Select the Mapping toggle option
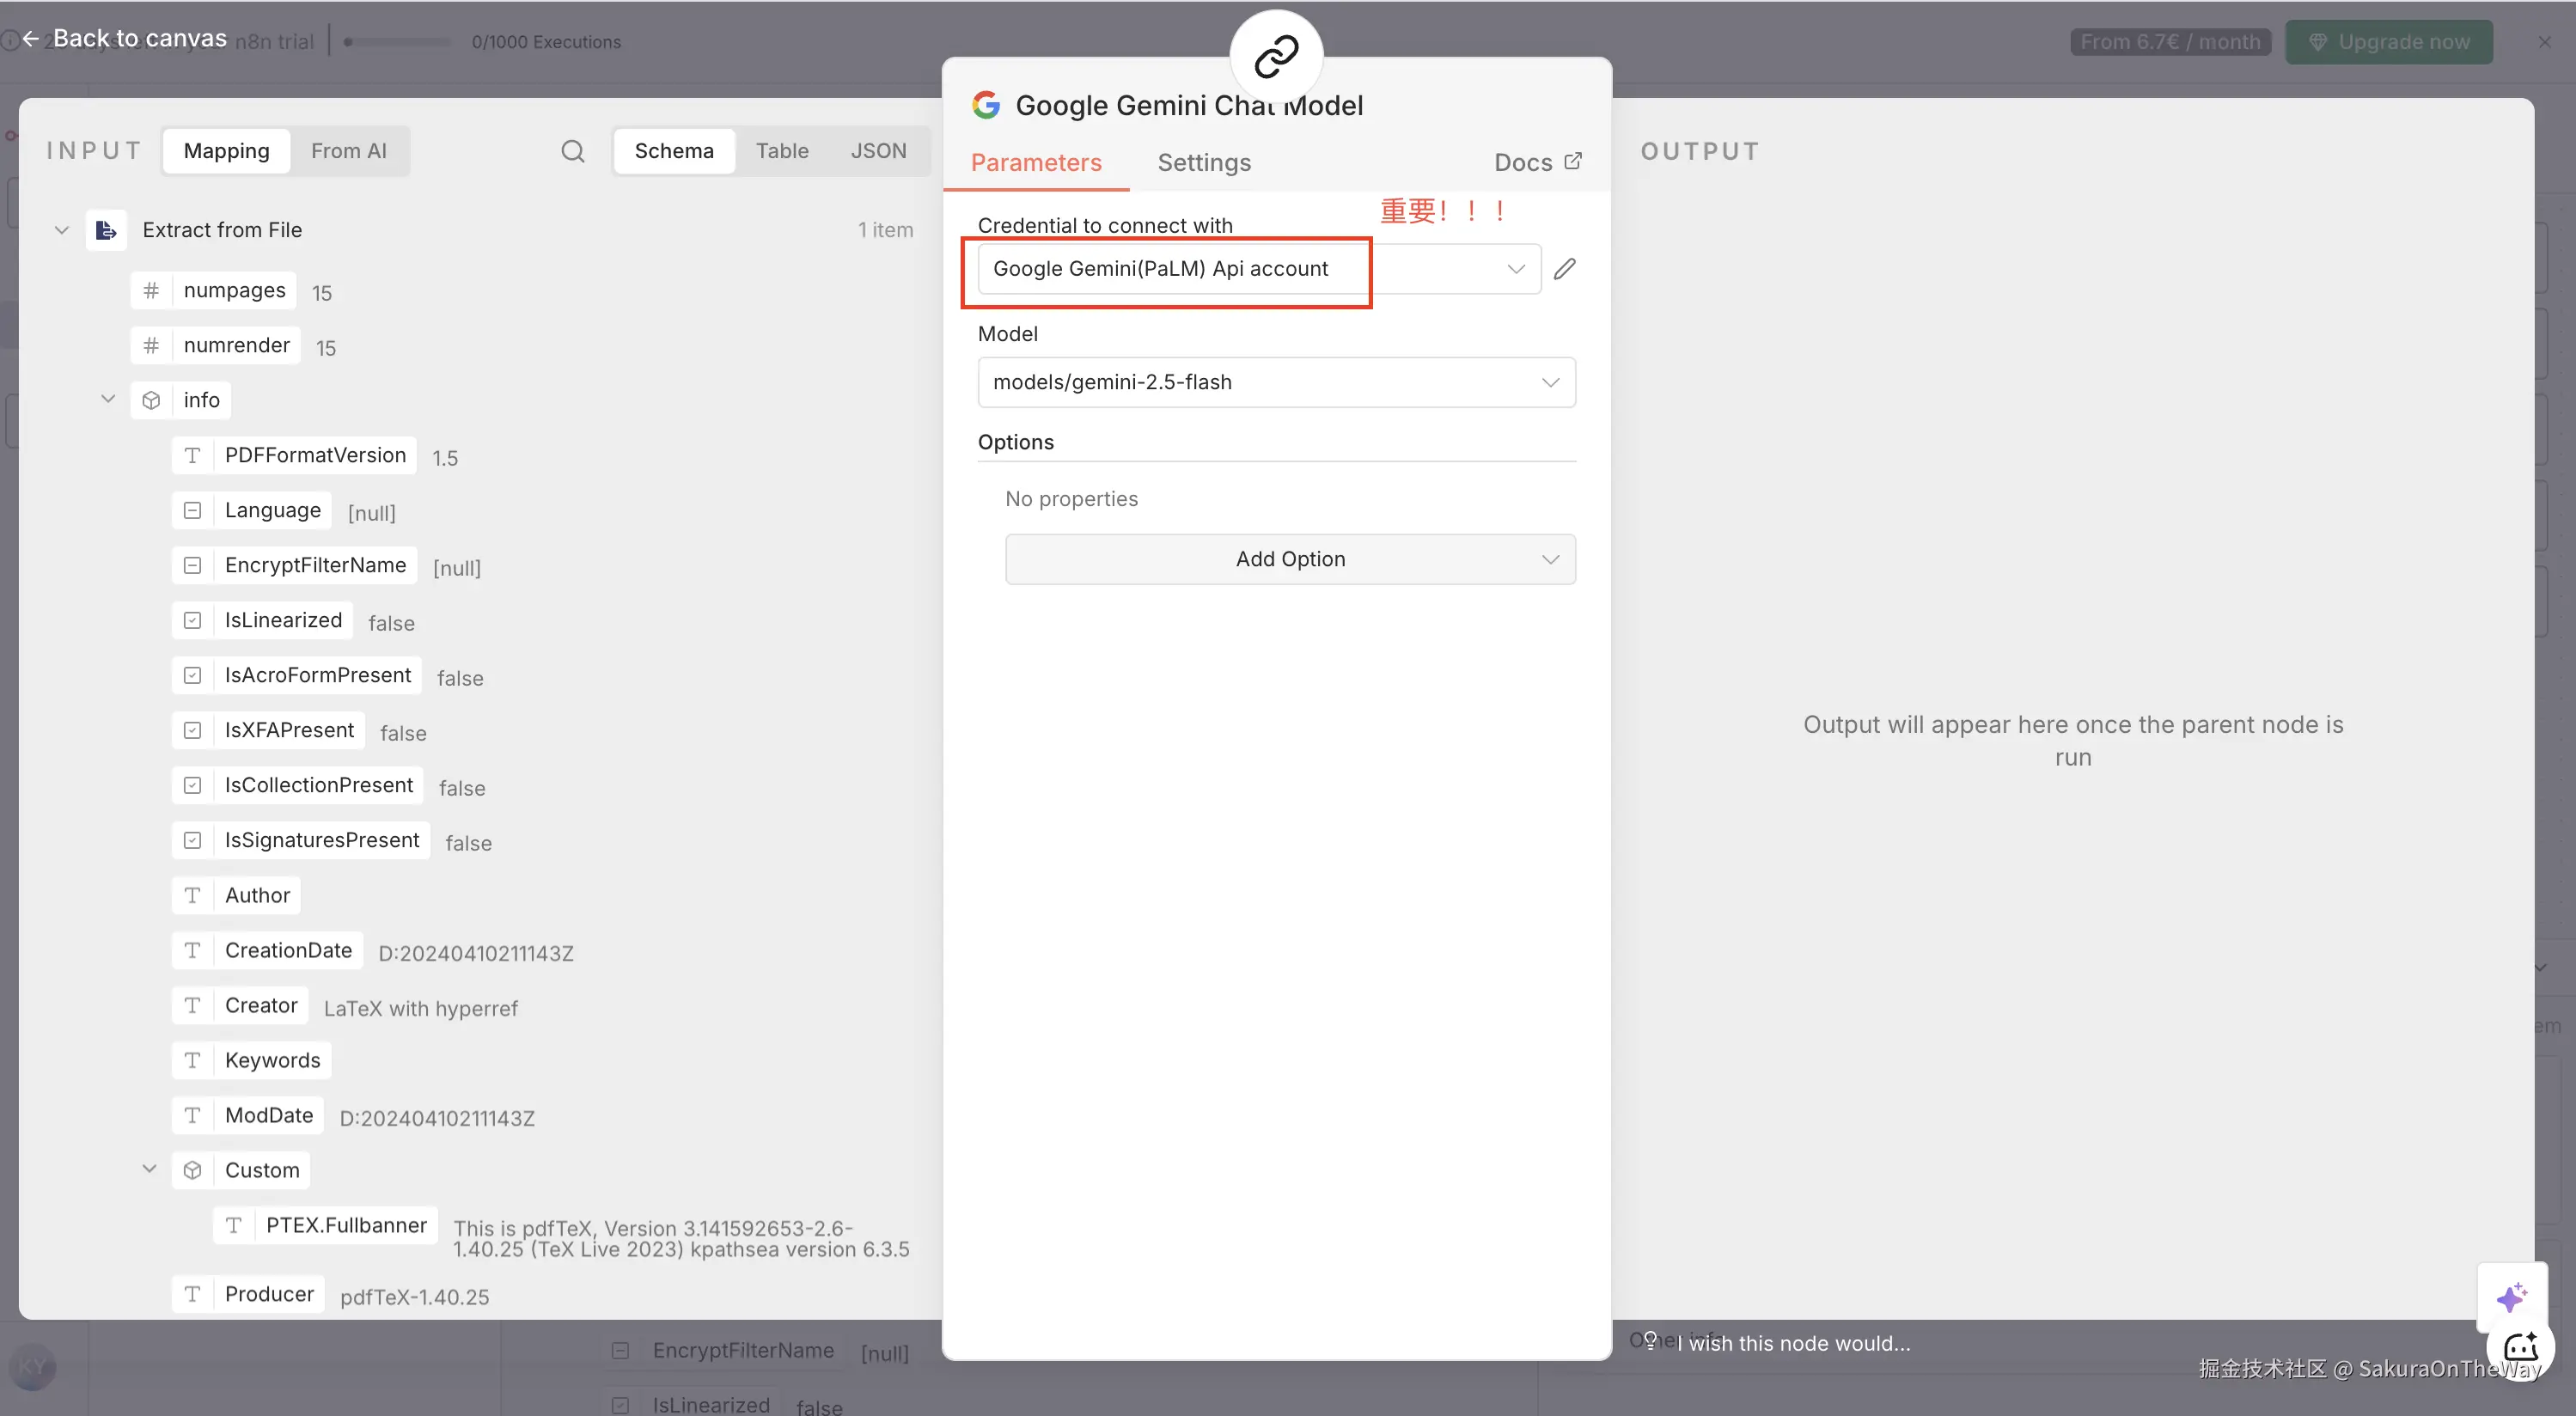Screen dimensions: 2576x1416 [226, 151]
